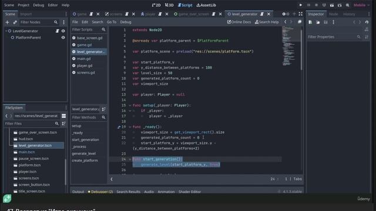Image resolution: width=376 pixels, height=211 pixels.
Task: Collapse the scripts panel with the arrow
Action: (x=112, y=179)
